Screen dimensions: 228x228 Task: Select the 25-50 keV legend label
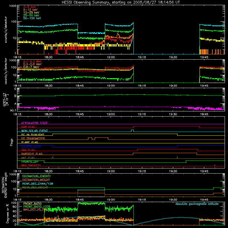pyautogui.click(x=31, y=15)
